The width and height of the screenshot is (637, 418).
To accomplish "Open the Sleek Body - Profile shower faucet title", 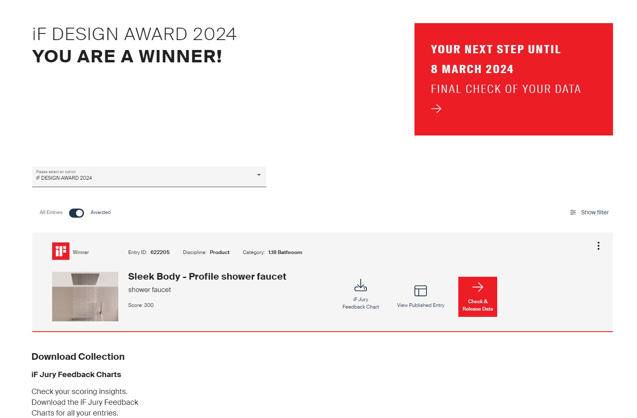I will (207, 277).
